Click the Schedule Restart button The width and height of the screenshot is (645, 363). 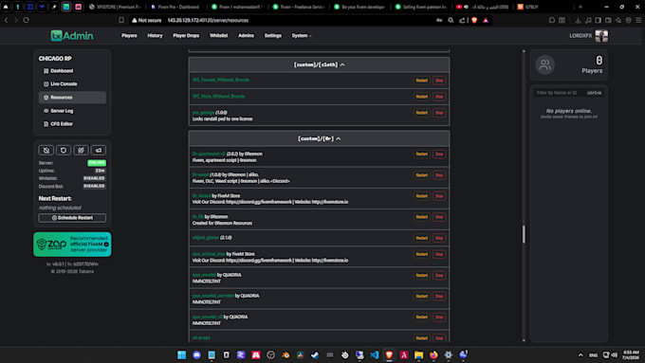[x=72, y=218]
